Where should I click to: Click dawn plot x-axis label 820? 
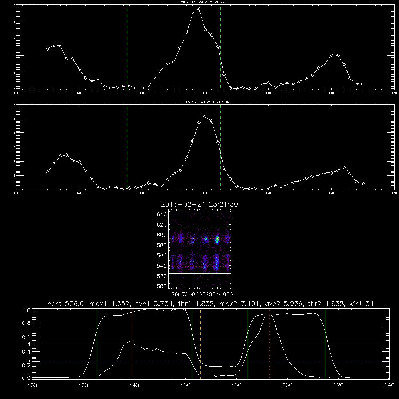[x=79, y=93]
